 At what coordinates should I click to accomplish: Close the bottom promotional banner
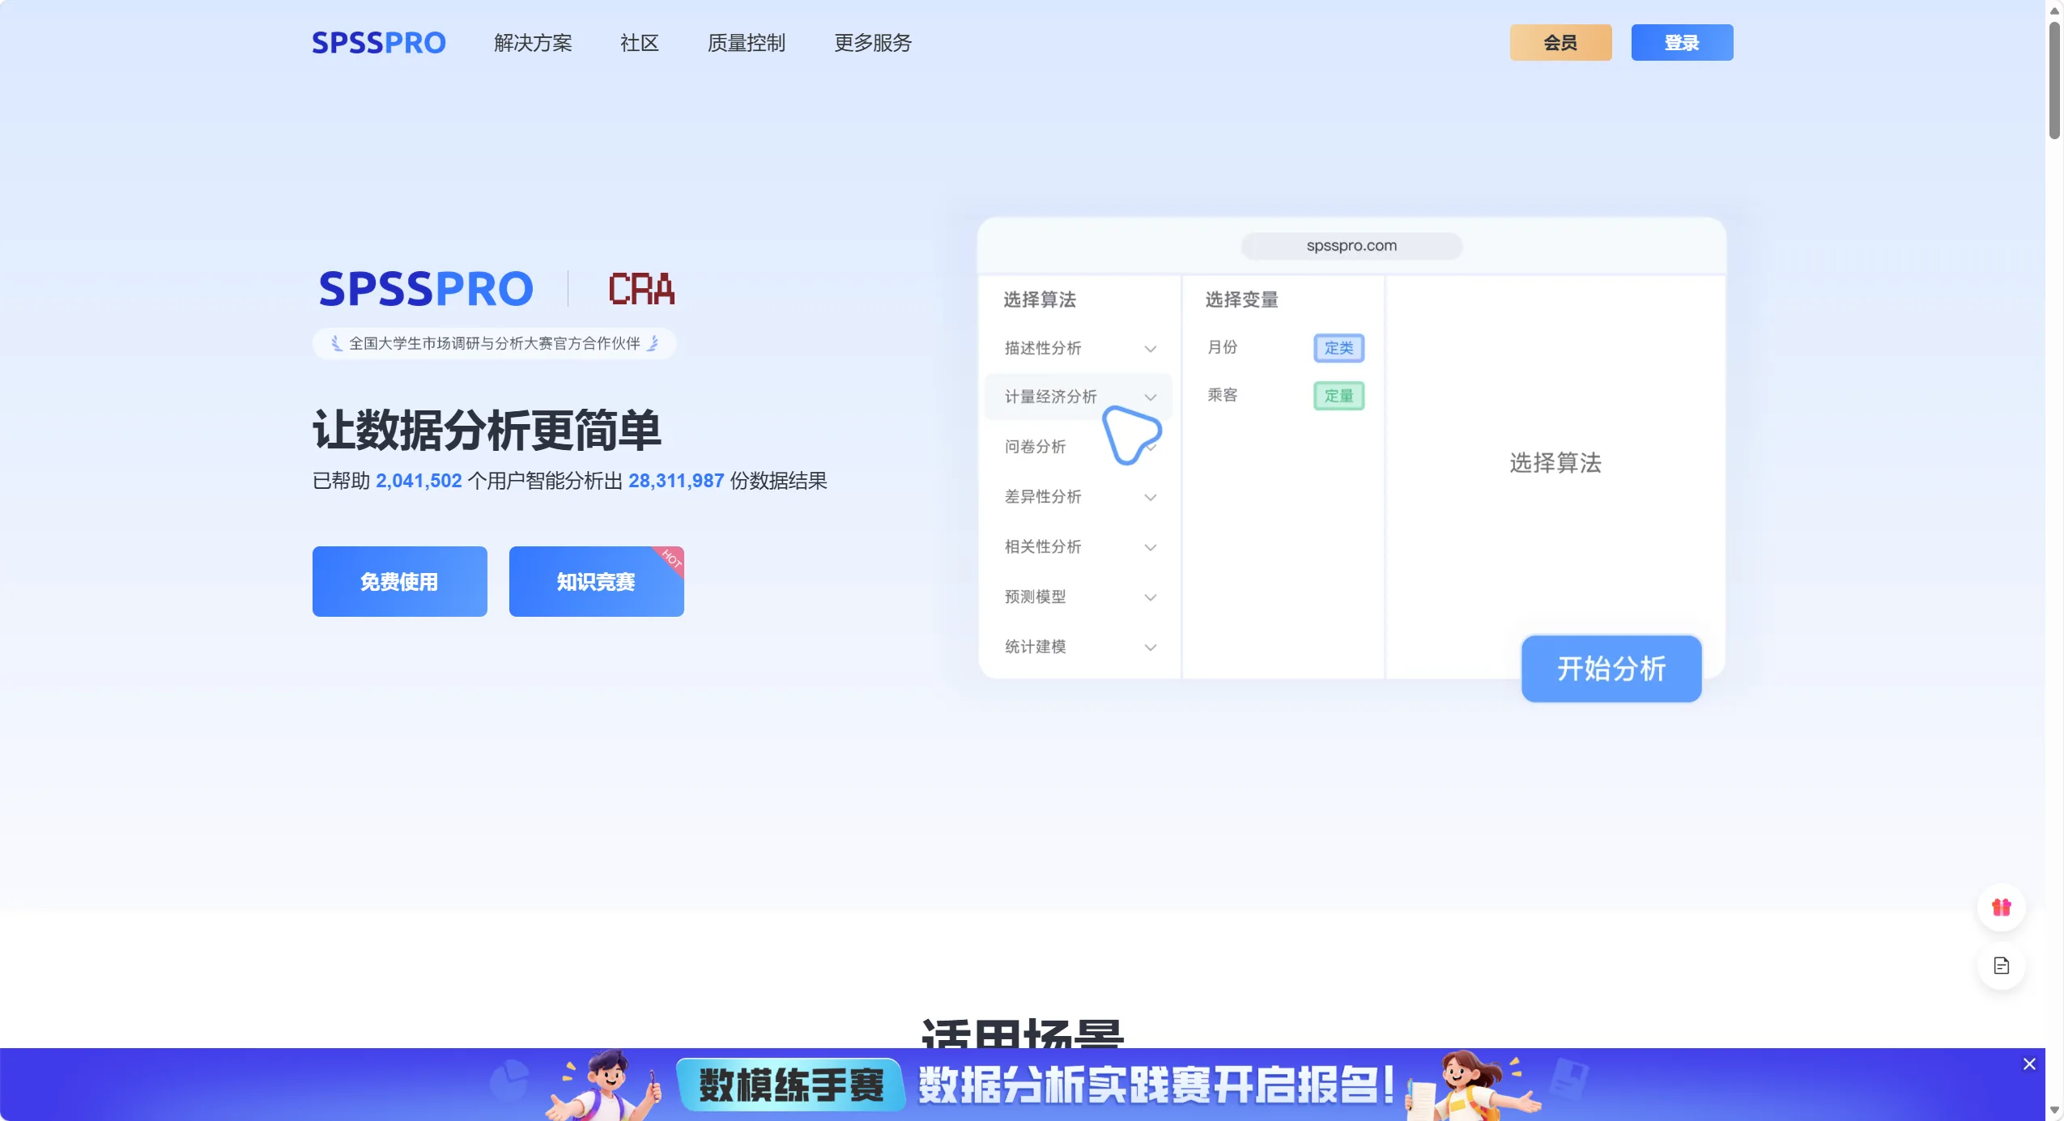click(x=2029, y=1064)
